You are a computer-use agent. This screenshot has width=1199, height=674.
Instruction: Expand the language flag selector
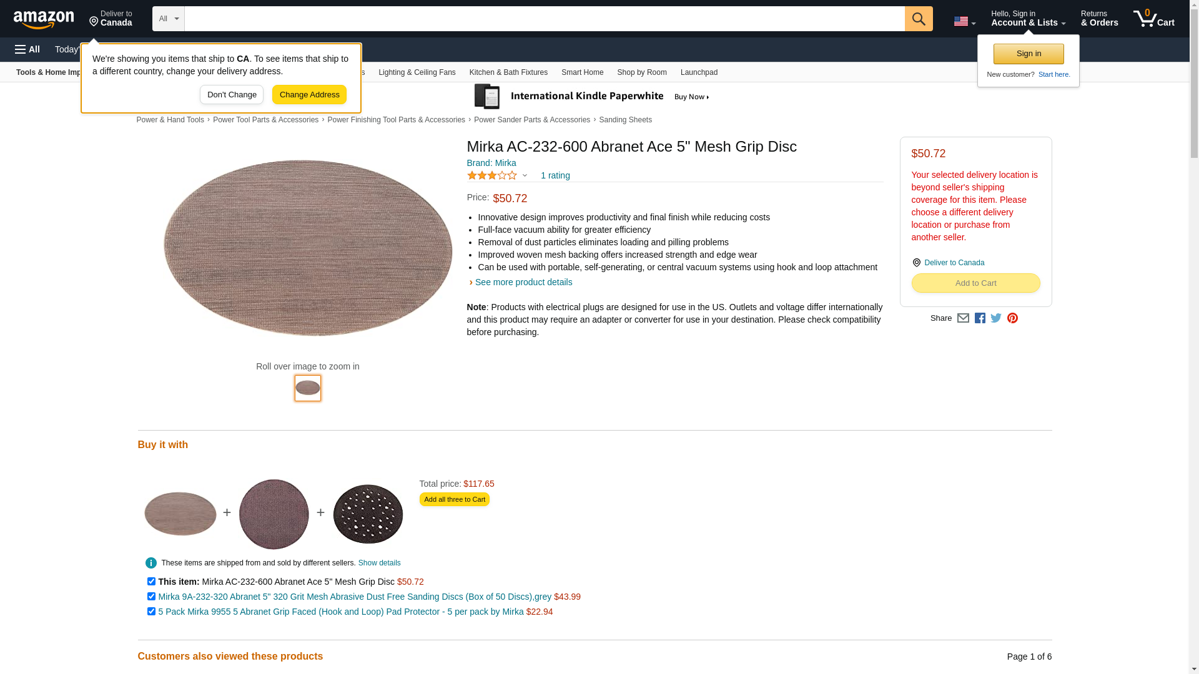coord(964,22)
